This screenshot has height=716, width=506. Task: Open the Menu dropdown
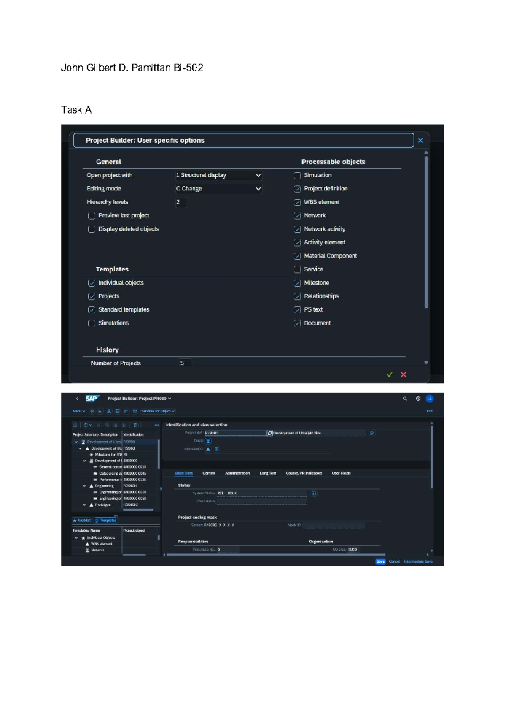pos(79,411)
